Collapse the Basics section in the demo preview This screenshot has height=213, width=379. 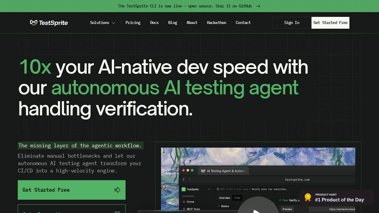tap(224, 206)
